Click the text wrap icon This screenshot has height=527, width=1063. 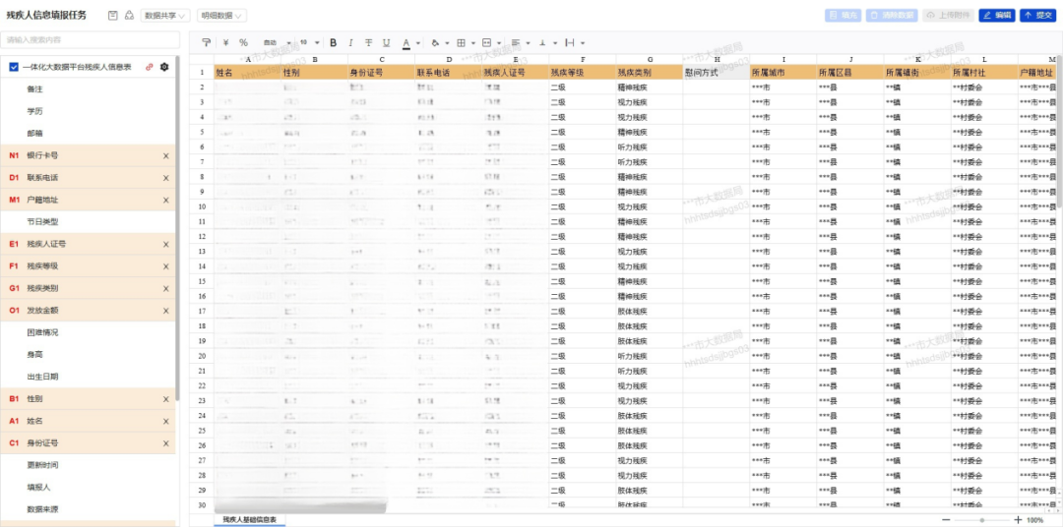(570, 42)
